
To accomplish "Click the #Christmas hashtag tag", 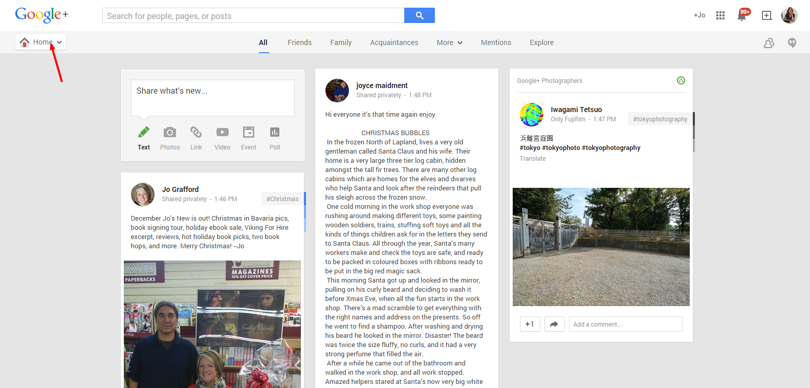I will pyautogui.click(x=282, y=199).
